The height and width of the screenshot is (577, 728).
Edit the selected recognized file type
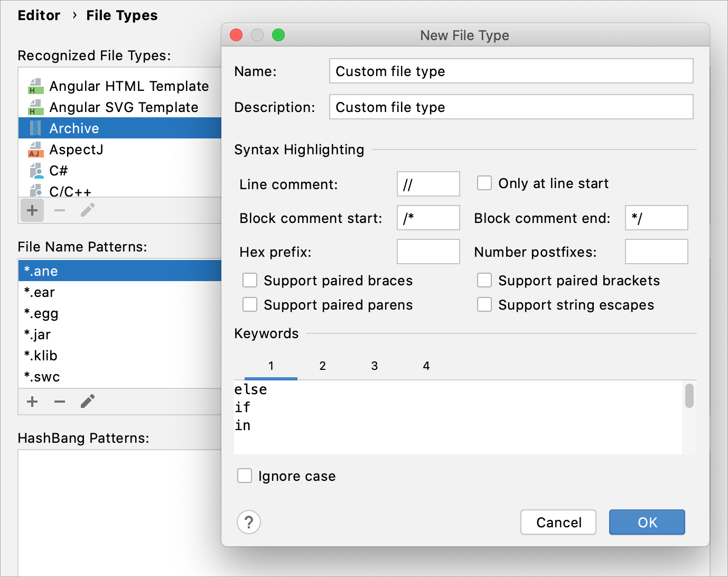point(88,210)
